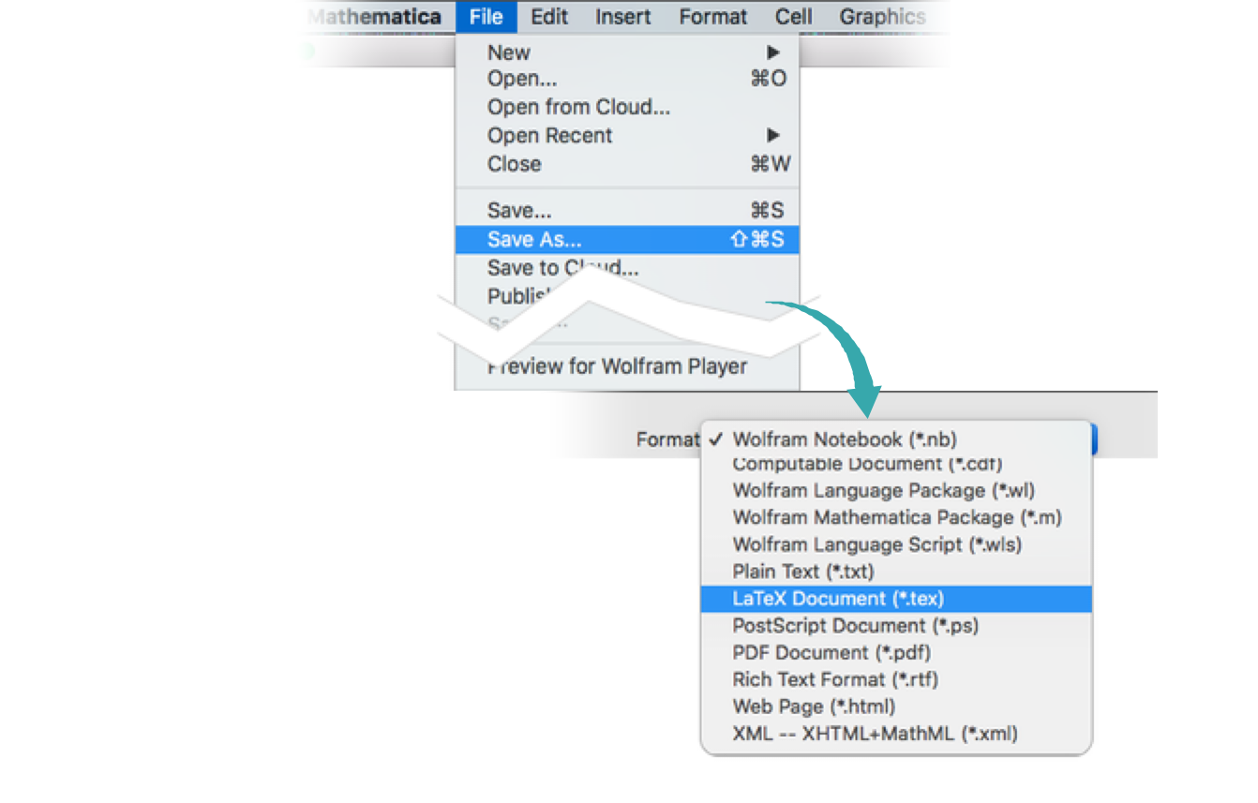Open the Format menu in menu bar
Image resolution: width=1258 pixels, height=803 pixels.
(713, 17)
